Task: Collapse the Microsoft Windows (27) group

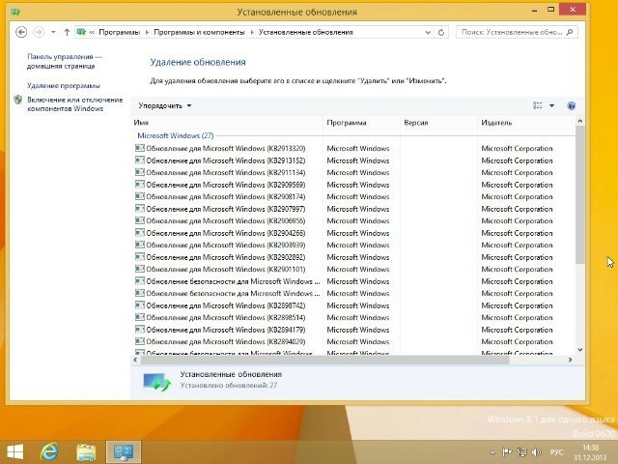Action: pos(176,135)
